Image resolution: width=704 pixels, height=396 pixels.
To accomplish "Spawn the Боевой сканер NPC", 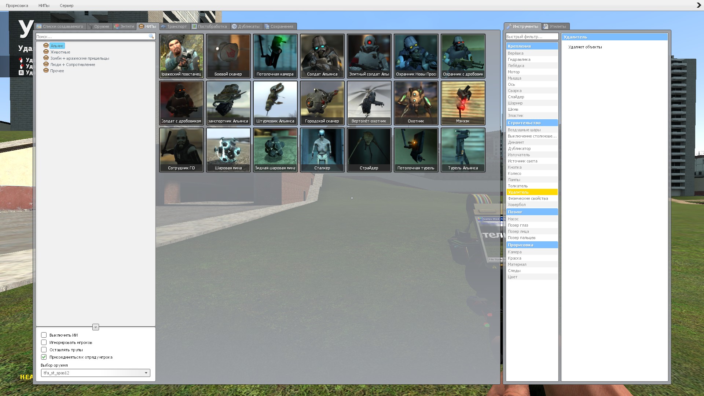I will pos(228,56).
